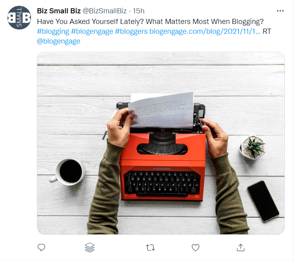Visit the @BizSmallBiz handle profile
This screenshot has width=295, height=263.
[x=104, y=11]
